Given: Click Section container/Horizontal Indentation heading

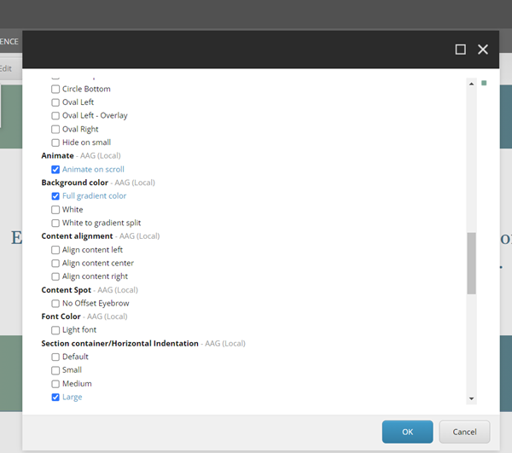Looking at the screenshot, I should pos(119,343).
